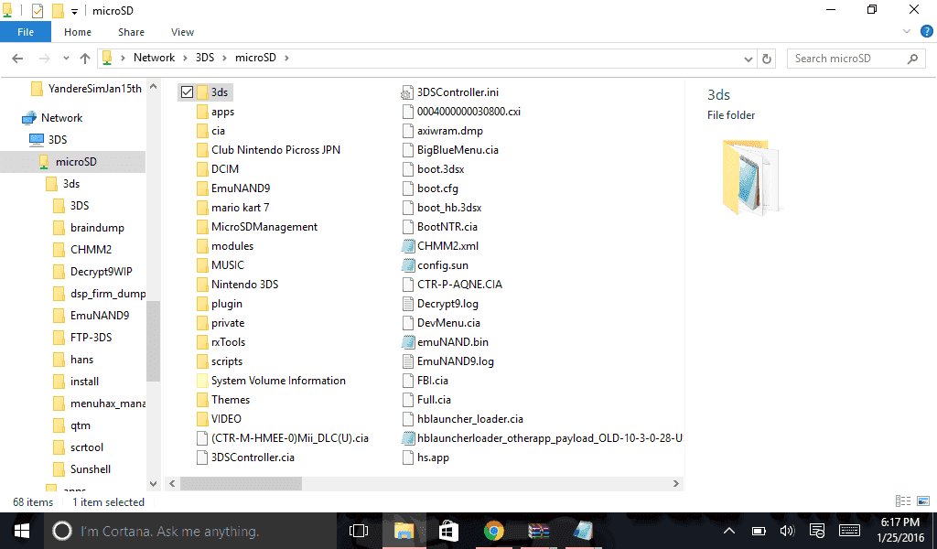Select the braindump folder in the tree
This screenshot has width=937, height=549.
click(x=97, y=228)
